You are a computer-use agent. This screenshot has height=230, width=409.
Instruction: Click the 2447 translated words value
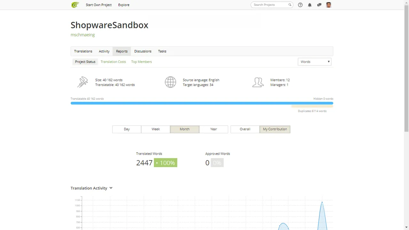tap(144, 163)
